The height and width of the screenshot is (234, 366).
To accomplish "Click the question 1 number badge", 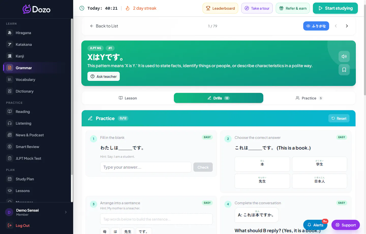I will (x=94, y=139).
